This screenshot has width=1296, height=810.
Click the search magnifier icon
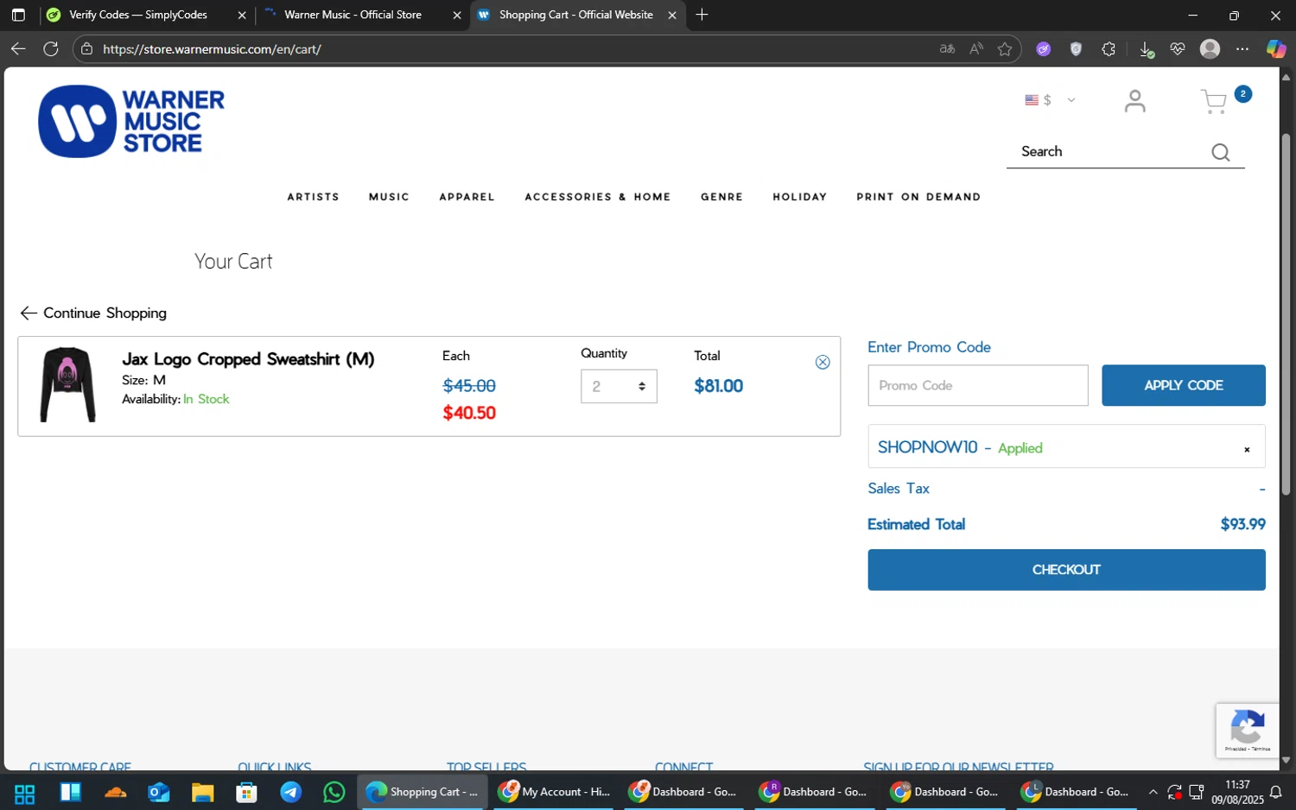(x=1220, y=153)
